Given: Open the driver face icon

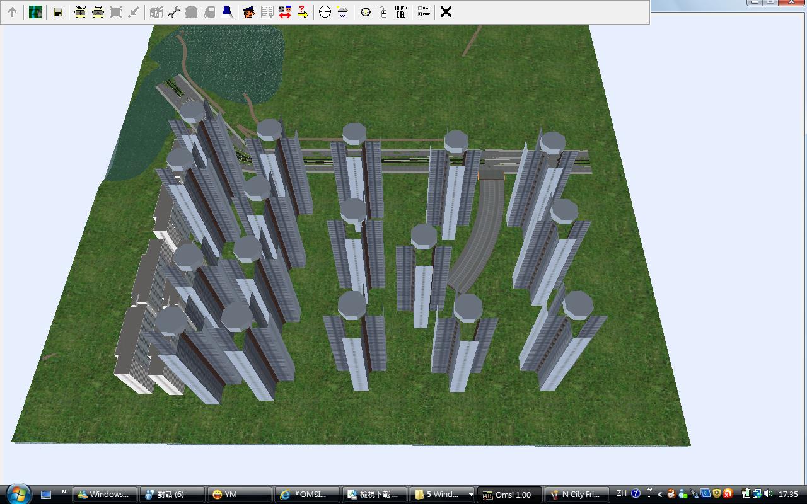Looking at the screenshot, I should pyautogui.click(x=249, y=12).
